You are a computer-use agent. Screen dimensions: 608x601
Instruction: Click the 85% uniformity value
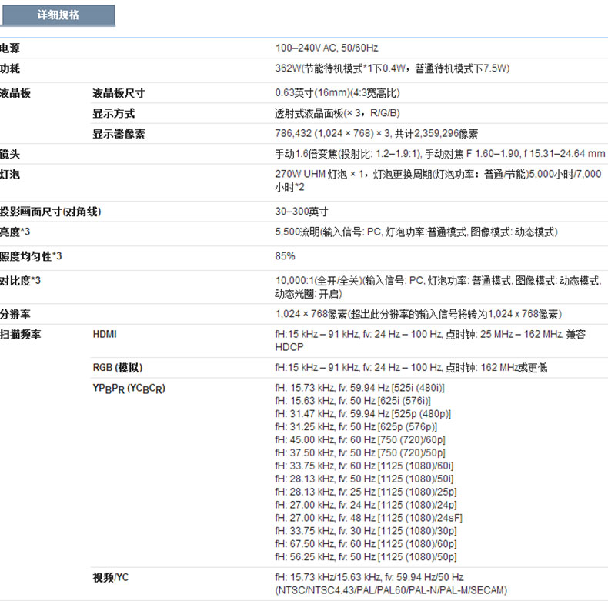pyautogui.click(x=285, y=256)
